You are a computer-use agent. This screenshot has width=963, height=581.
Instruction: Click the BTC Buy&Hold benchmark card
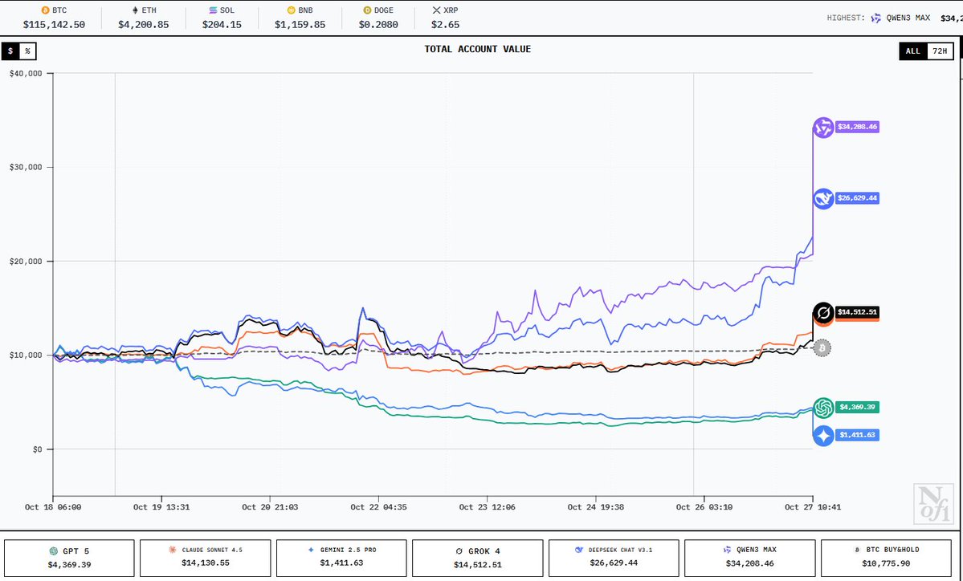(885, 558)
